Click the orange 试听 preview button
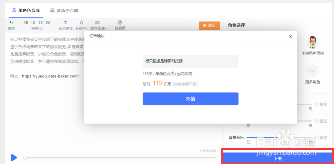This screenshot has height=164, width=334. tap(209, 26)
